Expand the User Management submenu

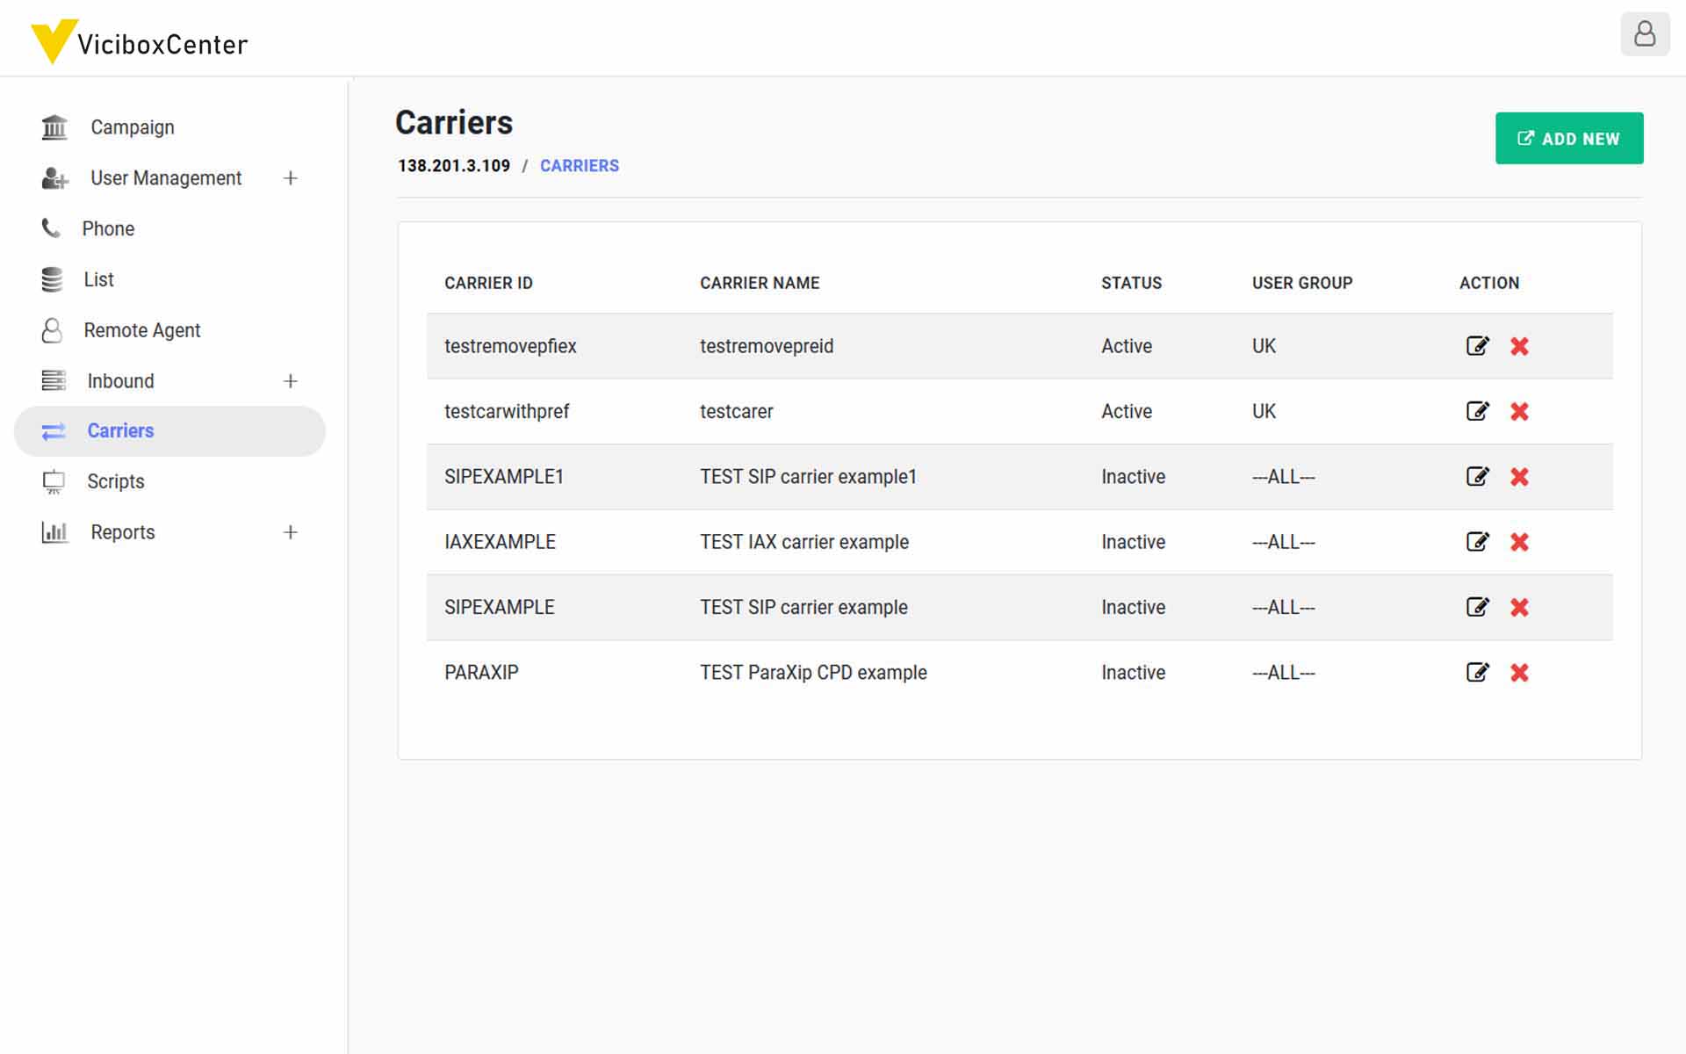point(291,178)
